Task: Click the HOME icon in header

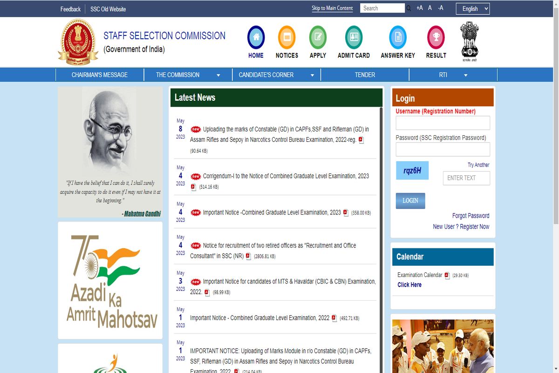Action: 256,38
